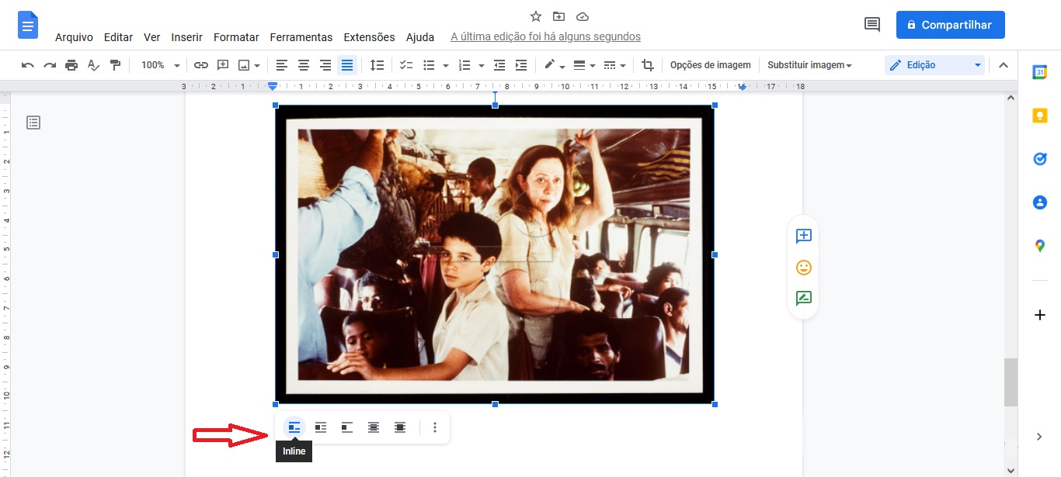1061x477 pixels.
Task: Go to the Google Docs home icon
Action: [28, 25]
